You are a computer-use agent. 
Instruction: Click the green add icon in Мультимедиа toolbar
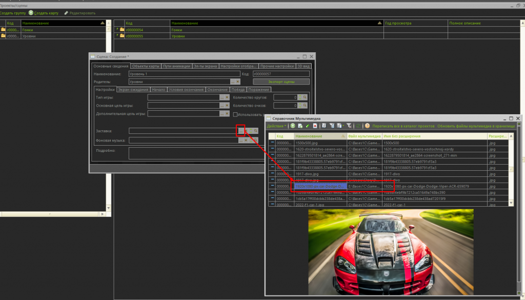[x=293, y=126]
